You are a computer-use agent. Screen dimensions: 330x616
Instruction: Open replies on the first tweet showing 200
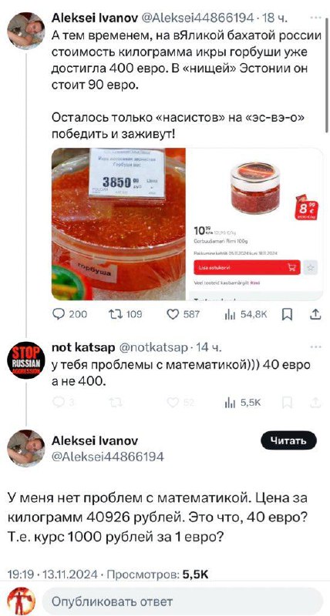(69, 314)
